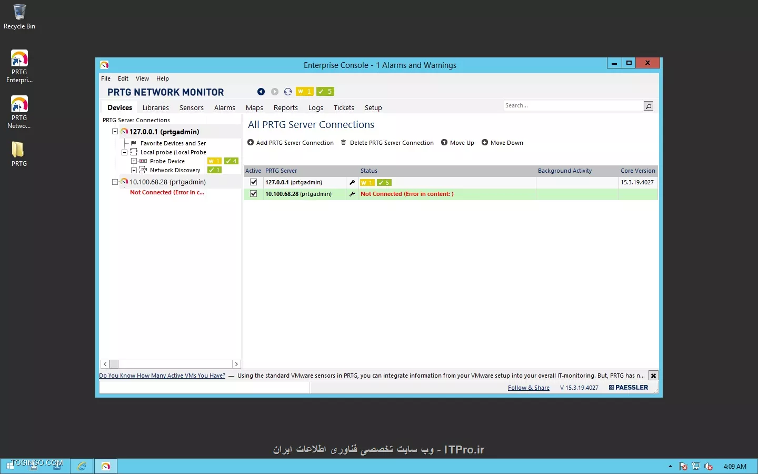Click the Follow & Share link
Viewport: 758px width, 474px height.
[x=528, y=388]
